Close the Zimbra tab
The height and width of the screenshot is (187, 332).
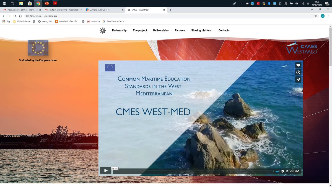pyautogui.click(x=123, y=10)
